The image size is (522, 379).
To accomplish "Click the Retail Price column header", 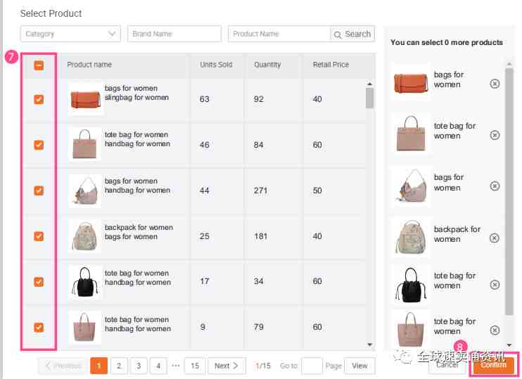I will 331,65.
